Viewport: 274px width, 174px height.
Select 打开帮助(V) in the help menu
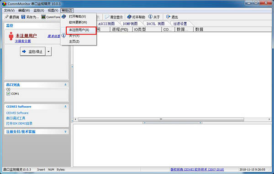click(78, 16)
